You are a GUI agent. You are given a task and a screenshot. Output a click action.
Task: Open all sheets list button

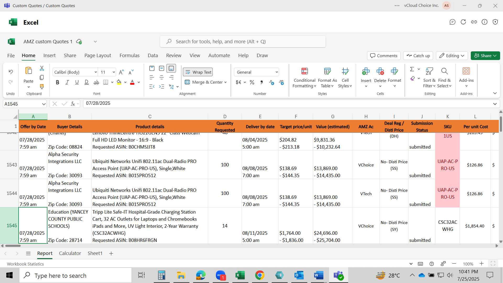point(28,253)
